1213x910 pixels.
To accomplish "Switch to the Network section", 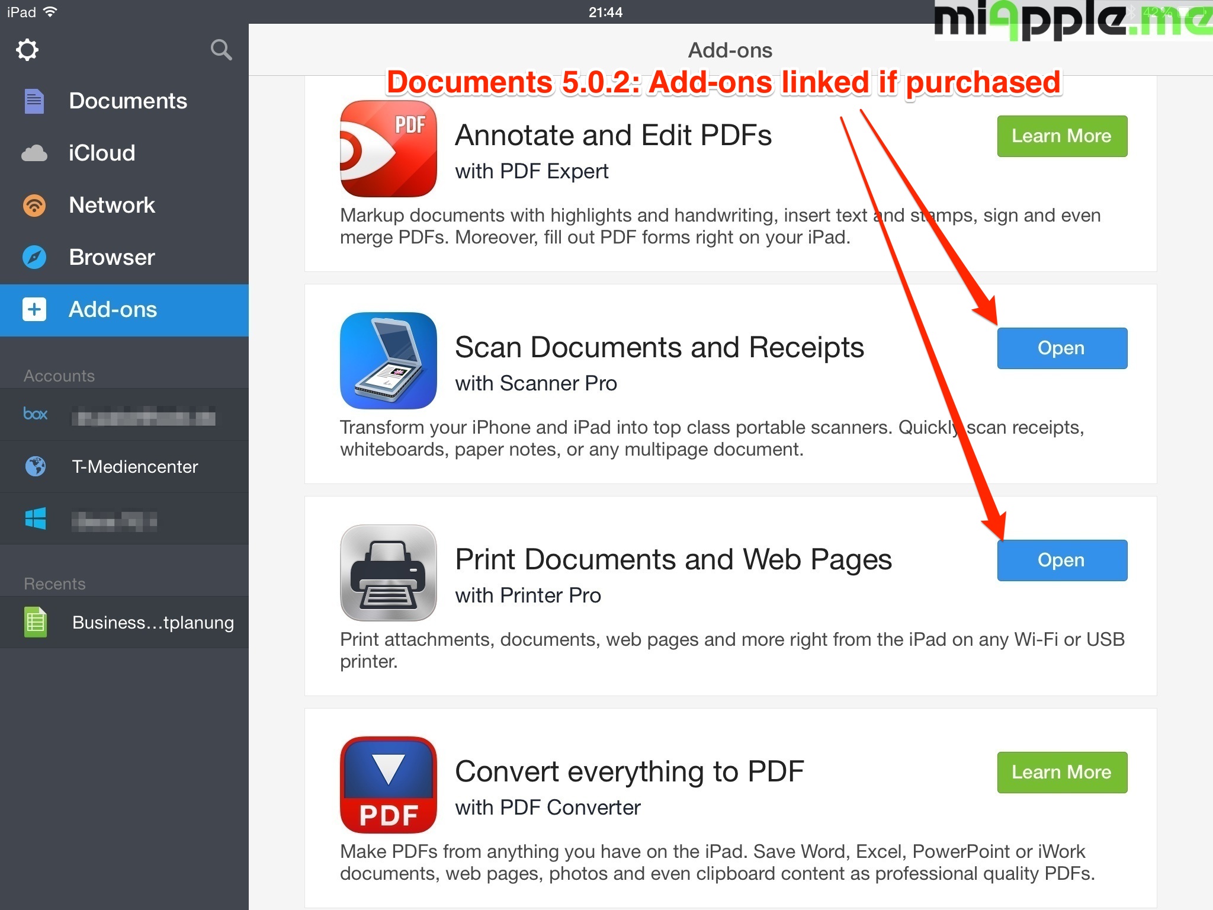I will (111, 205).
